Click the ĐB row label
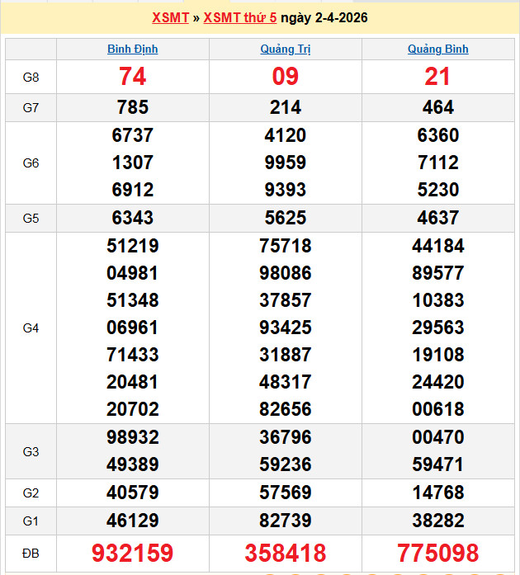The image size is (520, 575). 31,552
